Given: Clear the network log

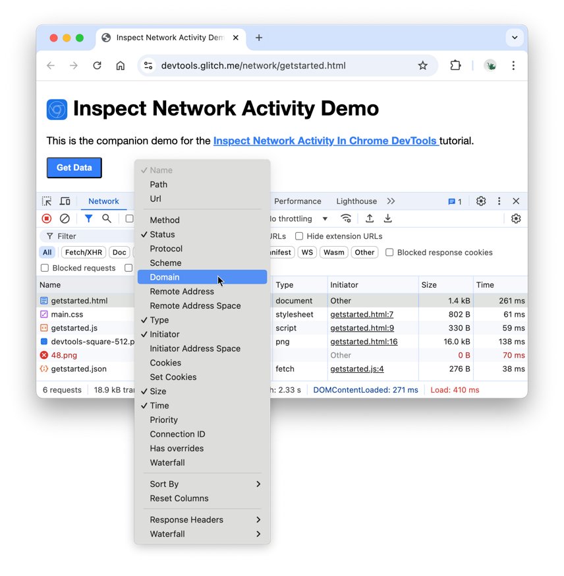Looking at the screenshot, I should point(65,218).
